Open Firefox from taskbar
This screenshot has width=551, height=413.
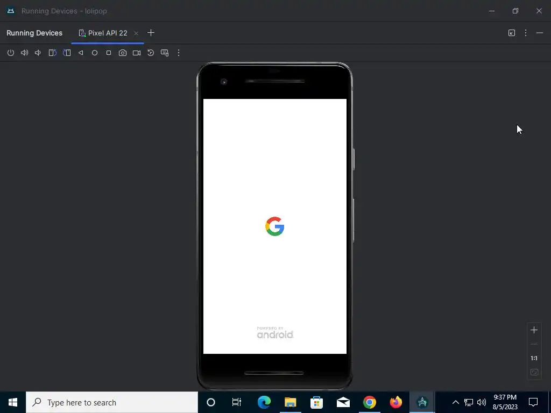pos(395,402)
